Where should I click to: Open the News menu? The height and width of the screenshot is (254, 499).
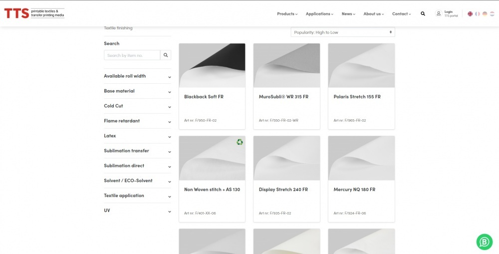348,13
